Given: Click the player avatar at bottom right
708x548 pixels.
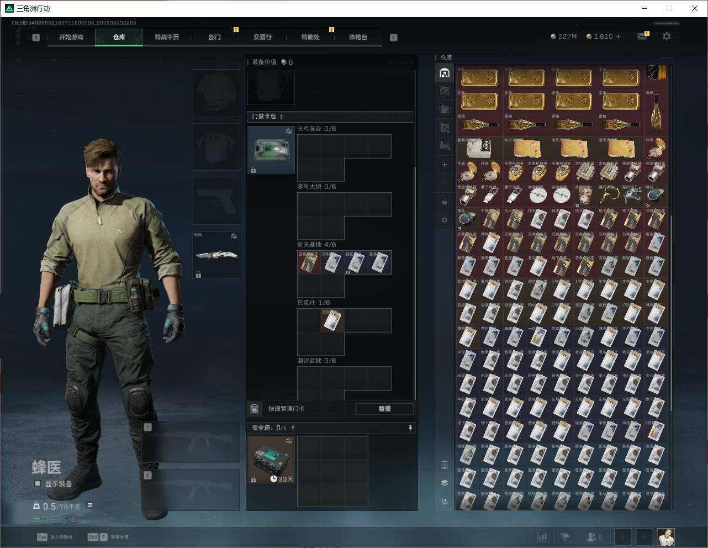Looking at the screenshot, I should tap(666, 537).
